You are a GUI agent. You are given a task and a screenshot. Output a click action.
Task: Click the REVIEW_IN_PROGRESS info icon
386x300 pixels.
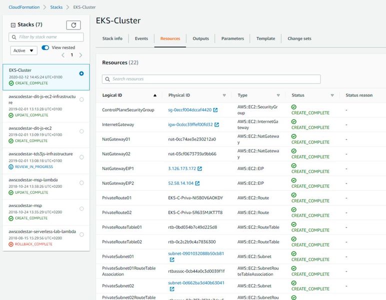[x=11, y=167]
